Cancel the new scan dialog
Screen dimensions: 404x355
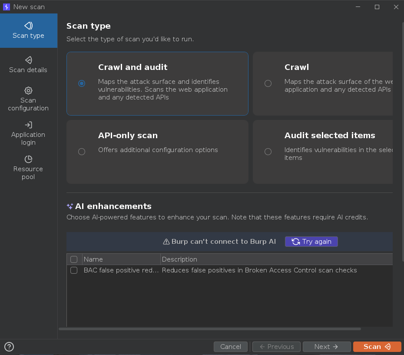pos(230,346)
